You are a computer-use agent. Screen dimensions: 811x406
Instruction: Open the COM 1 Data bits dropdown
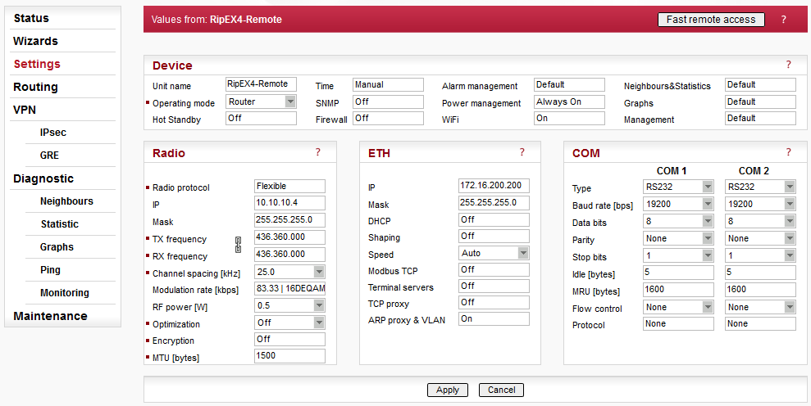(679, 221)
